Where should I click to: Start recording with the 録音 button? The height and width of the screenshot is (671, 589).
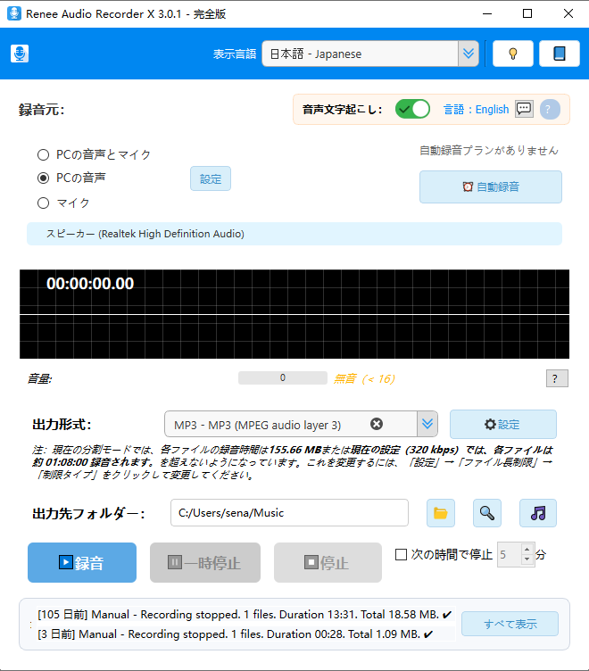[82, 563]
